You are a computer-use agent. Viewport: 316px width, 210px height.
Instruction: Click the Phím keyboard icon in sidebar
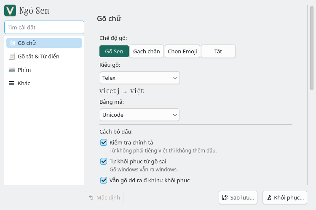pos(12,70)
